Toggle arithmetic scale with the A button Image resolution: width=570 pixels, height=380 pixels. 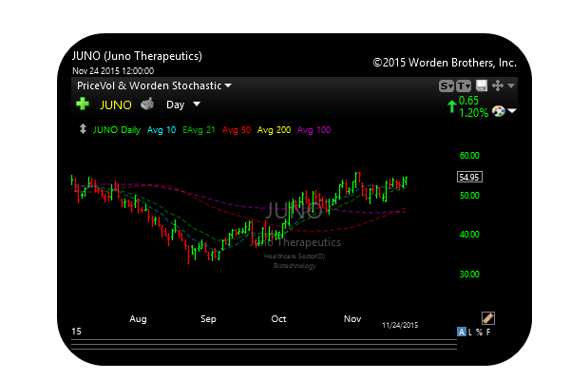pyautogui.click(x=462, y=332)
